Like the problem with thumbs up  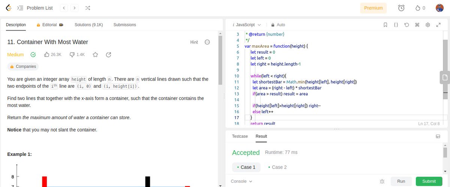pos(47,55)
